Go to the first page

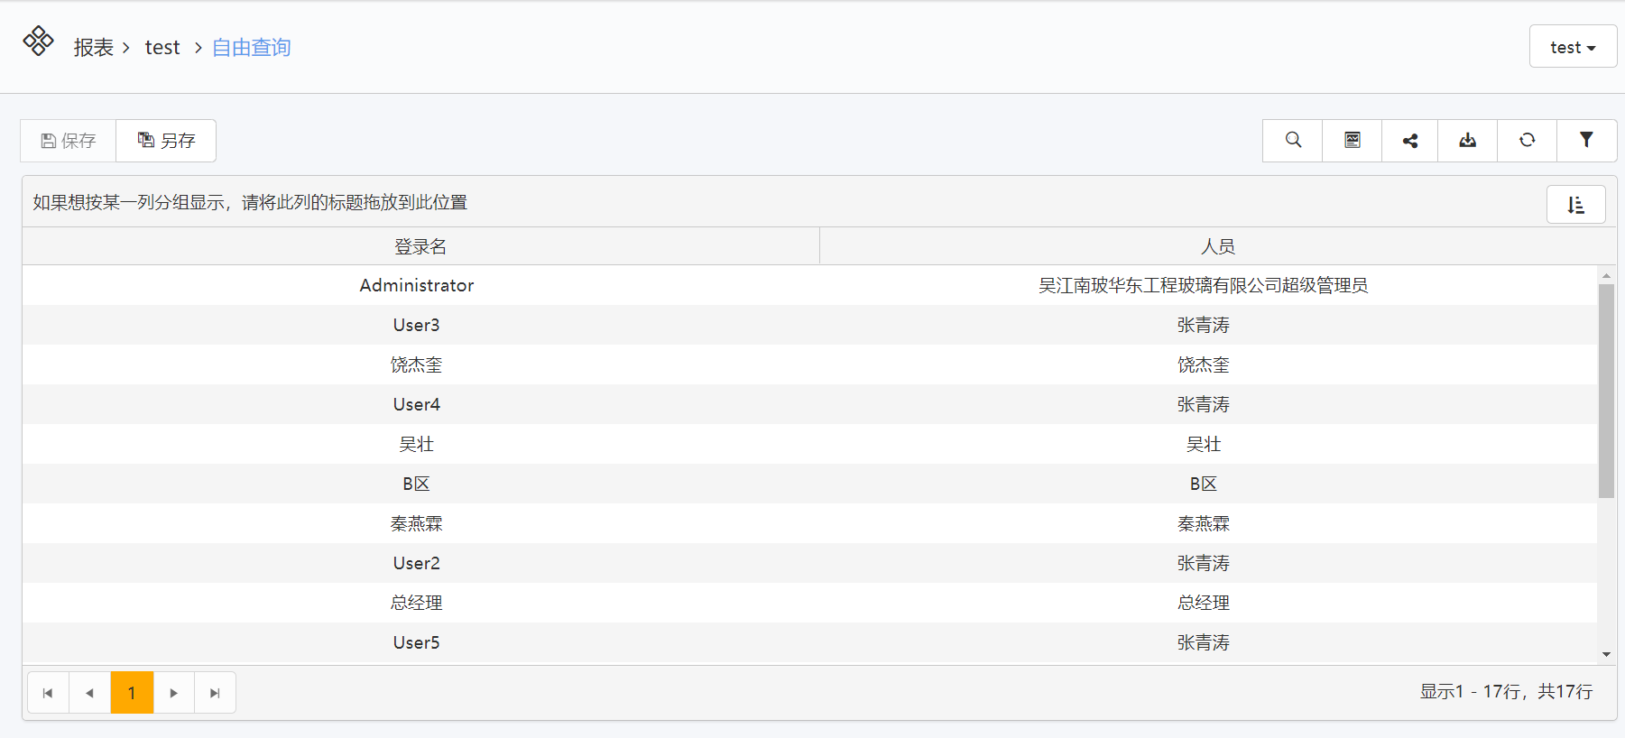pos(48,693)
